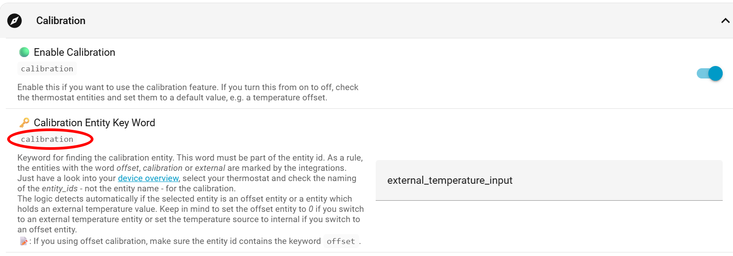Screen dimensions: 733x256
Task: Click the key icon beside Calibration Entity Key Word
Action: [24, 123]
